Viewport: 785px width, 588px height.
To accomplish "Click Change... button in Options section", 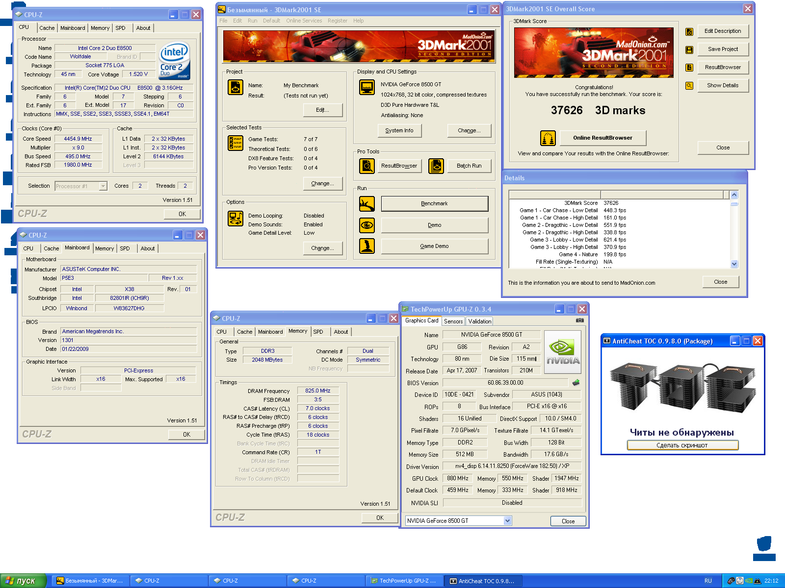I will [x=323, y=248].
